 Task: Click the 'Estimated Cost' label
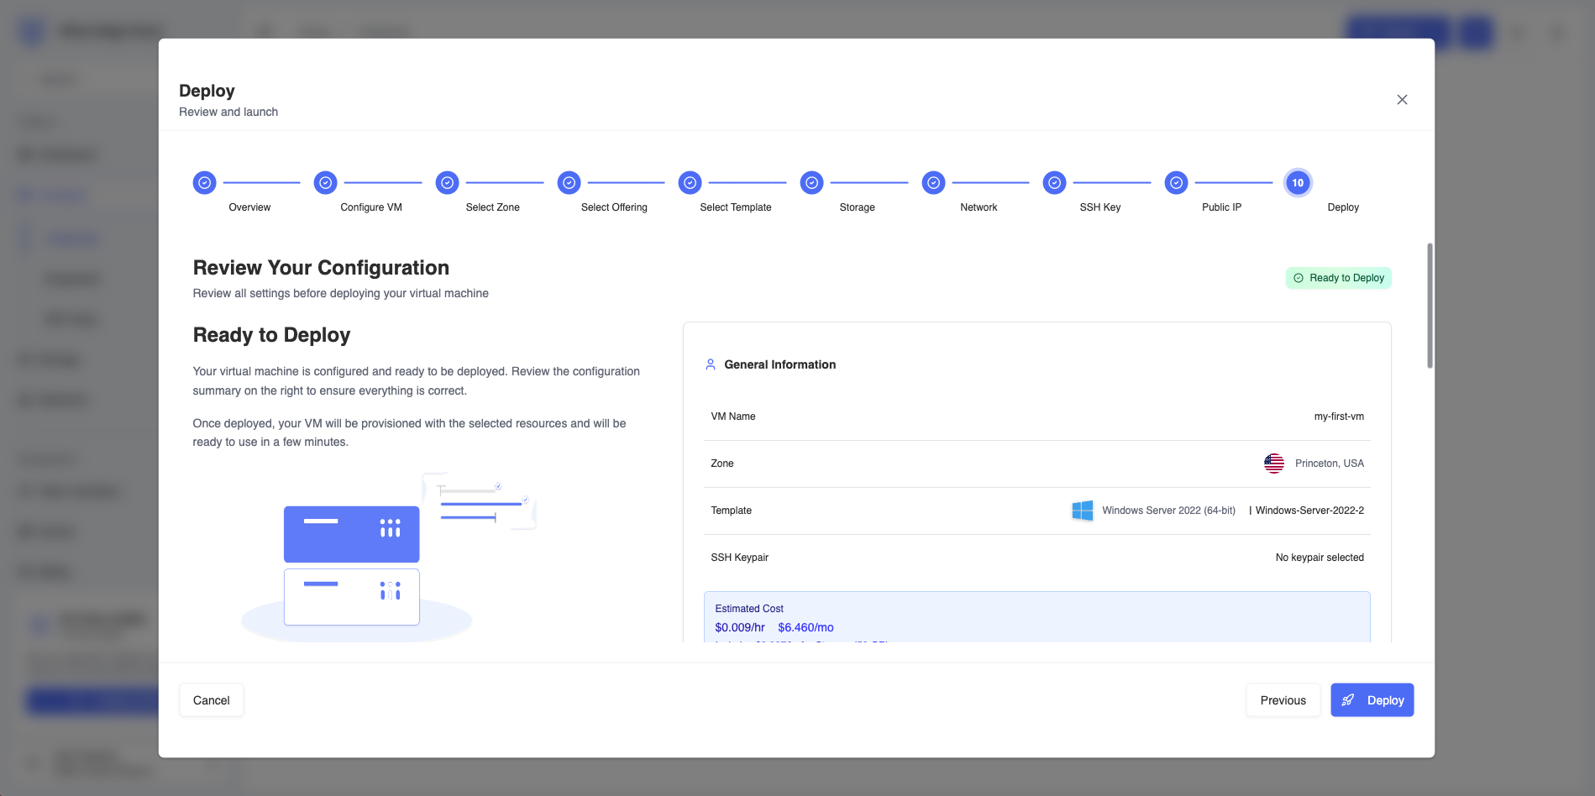[749, 609]
